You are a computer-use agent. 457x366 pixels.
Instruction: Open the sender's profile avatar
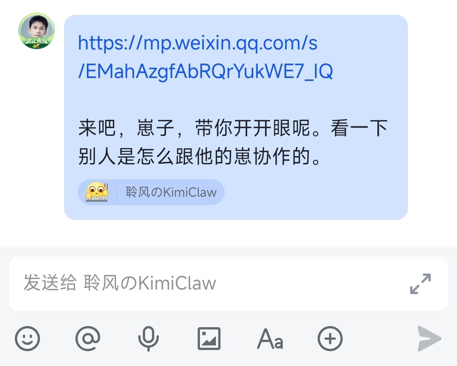[x=37, y=31]
